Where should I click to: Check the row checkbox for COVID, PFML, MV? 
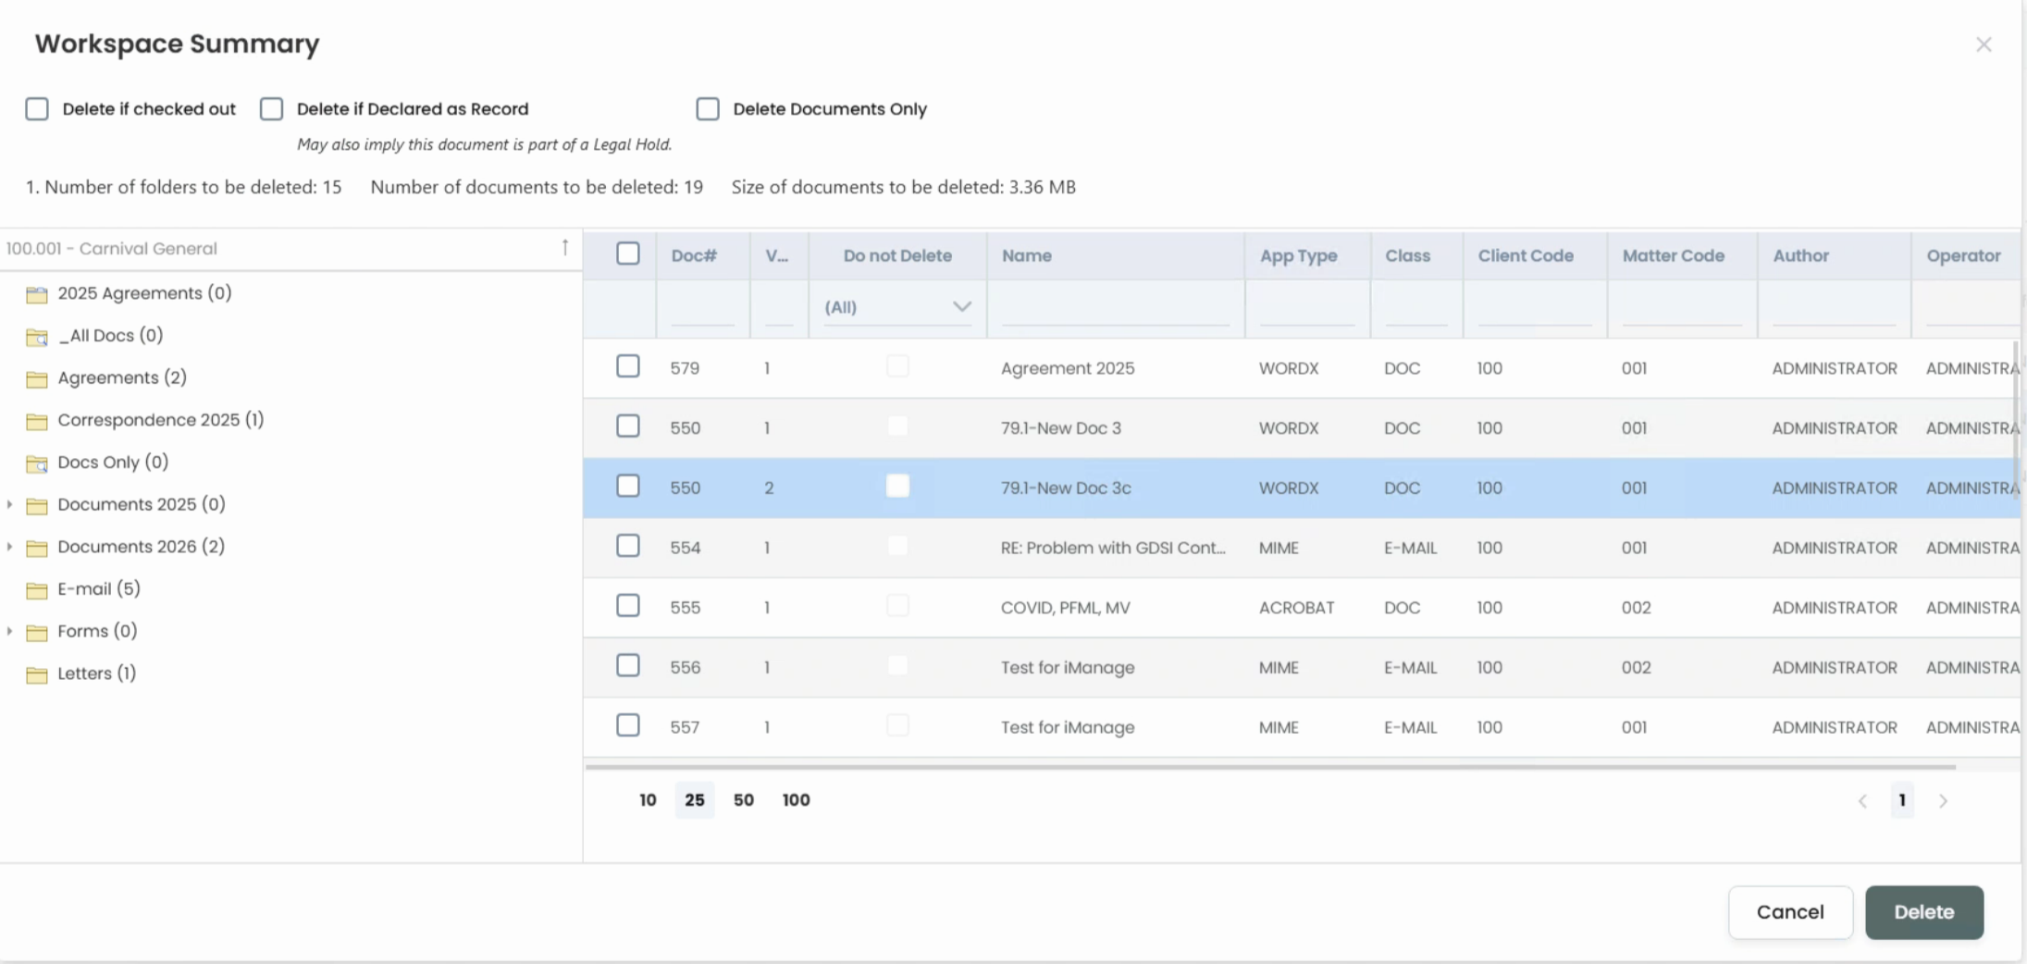pos(628,606)
